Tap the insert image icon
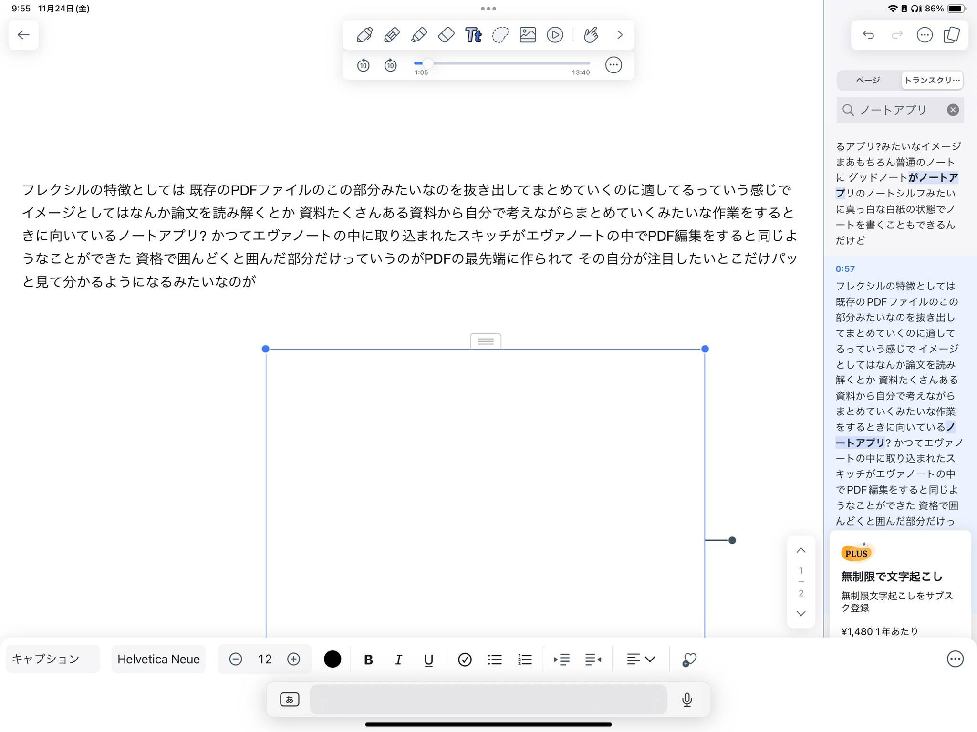This screenshot has height=732, width=977. (527, 34)
